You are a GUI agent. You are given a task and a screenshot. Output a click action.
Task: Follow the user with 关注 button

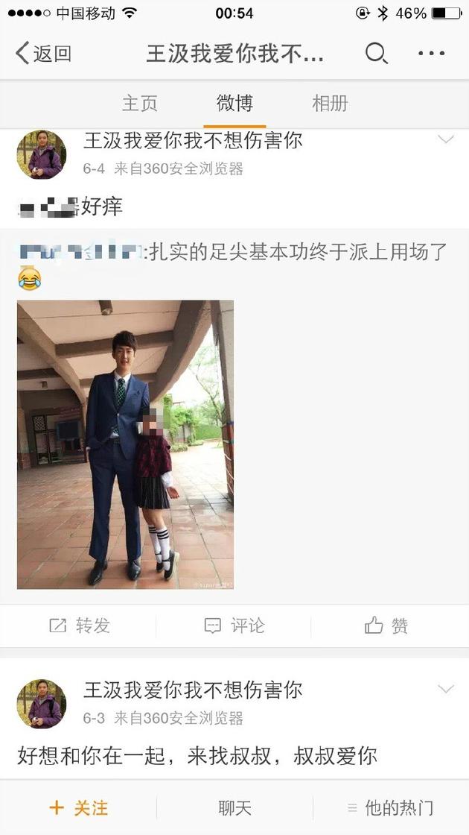tap(79, 808)
